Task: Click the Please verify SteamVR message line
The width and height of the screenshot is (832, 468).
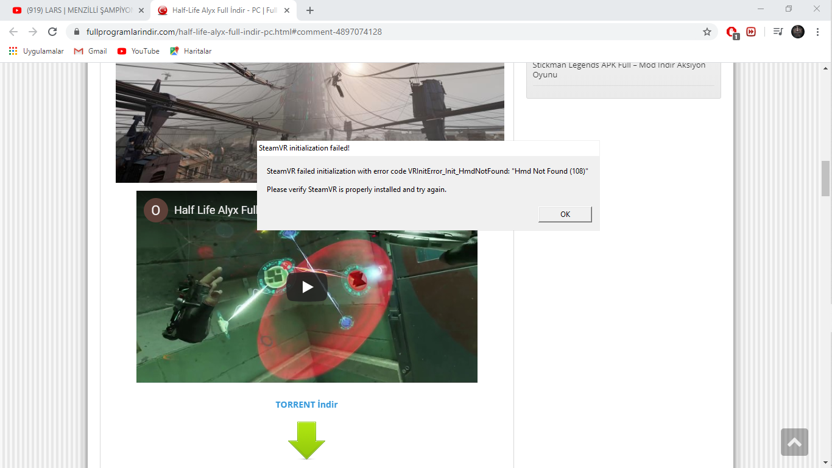Action: click(x=357, y=190)
